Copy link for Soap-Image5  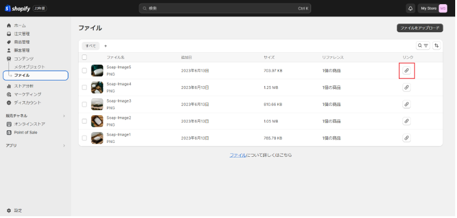[x=407, y=70]
